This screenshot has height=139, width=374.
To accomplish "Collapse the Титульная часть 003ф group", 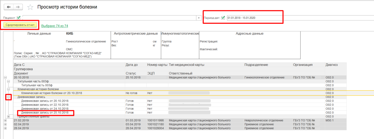I will click(8, 81).
